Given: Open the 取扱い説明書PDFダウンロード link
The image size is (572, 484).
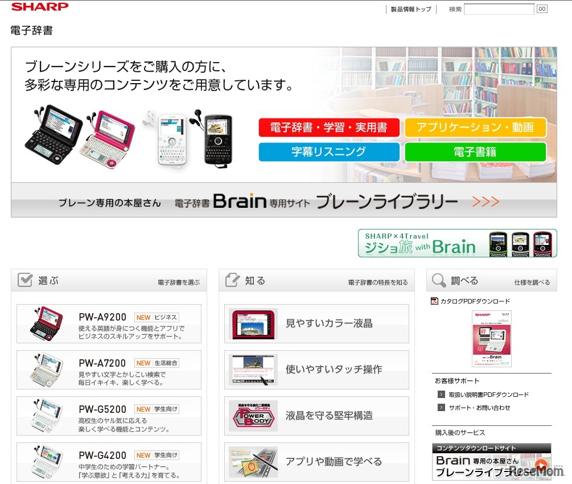Looking at the screenshot, I should (x=489, y=395).
